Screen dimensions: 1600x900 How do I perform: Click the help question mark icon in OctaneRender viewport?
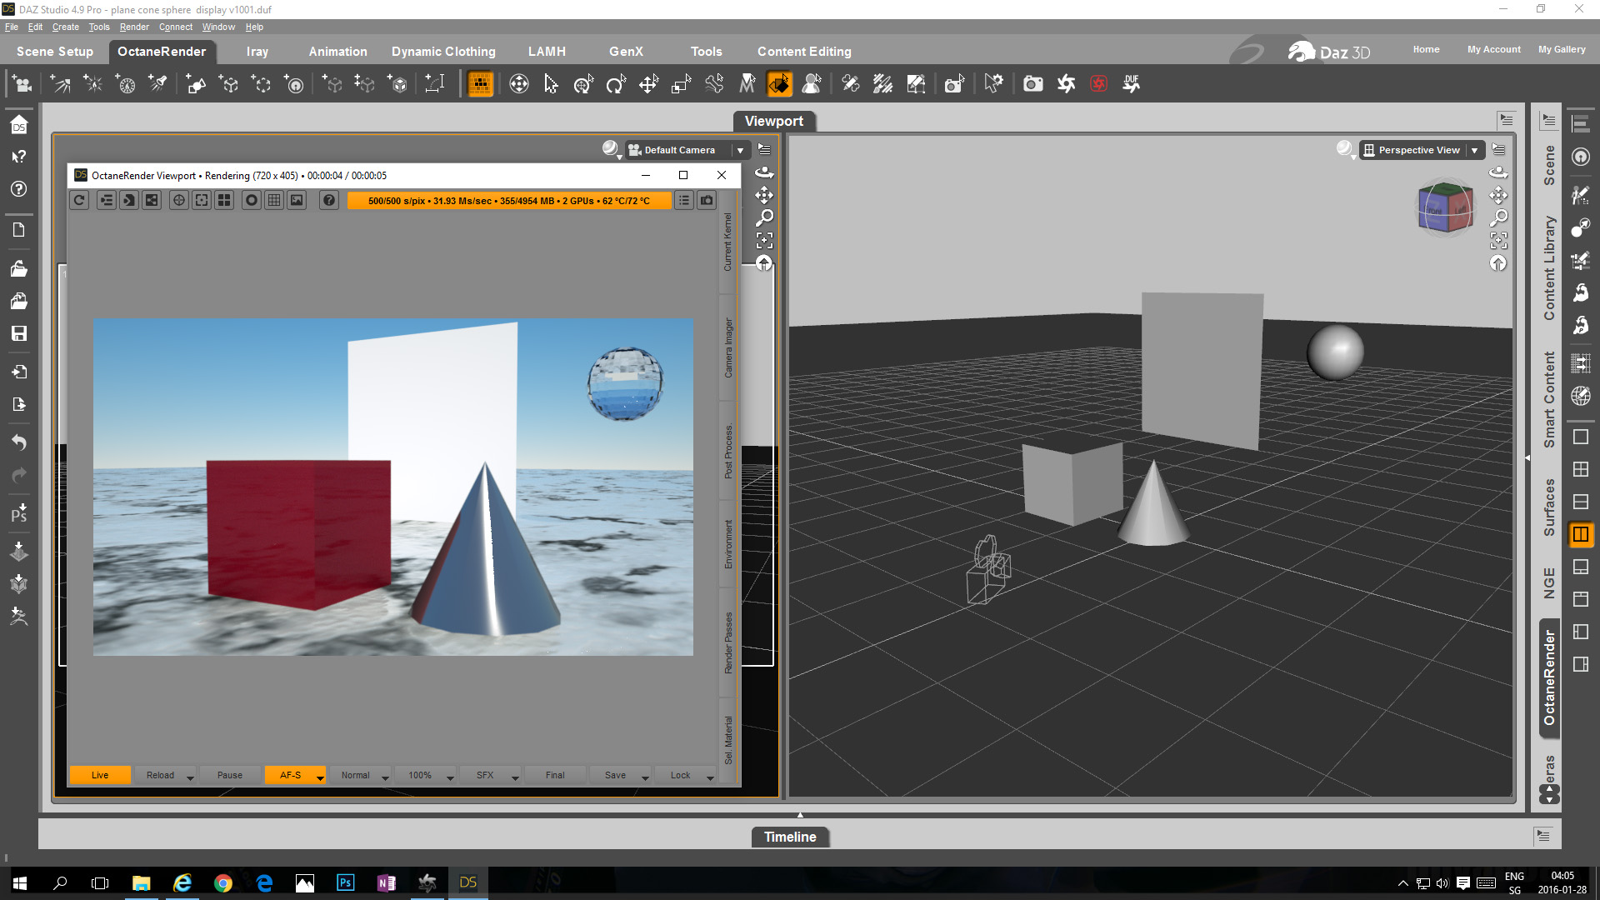click(x=329, y=200)
